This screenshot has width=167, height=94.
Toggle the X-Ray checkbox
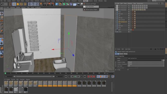128,70
